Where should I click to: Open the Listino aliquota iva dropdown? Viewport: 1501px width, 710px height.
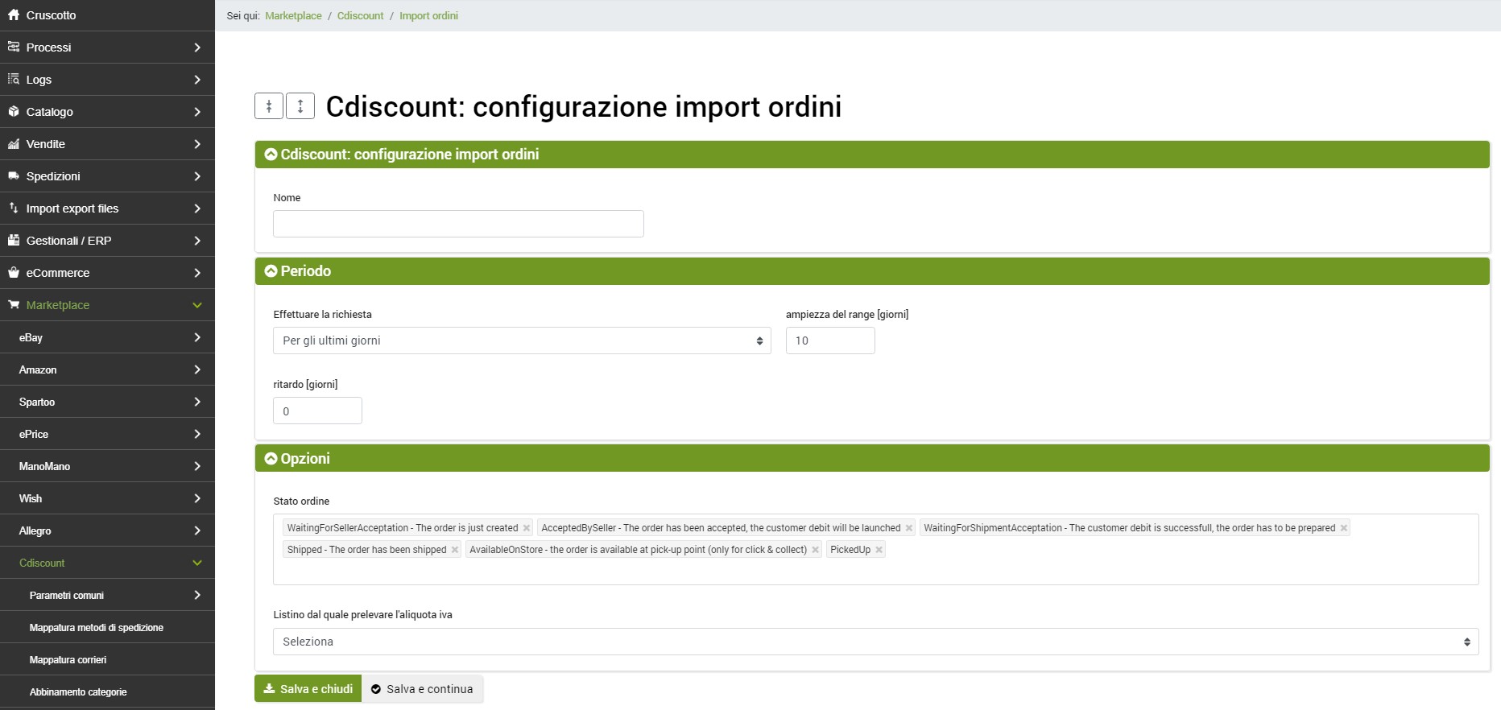875,642
